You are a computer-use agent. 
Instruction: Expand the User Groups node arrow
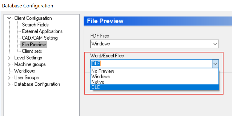9,78
